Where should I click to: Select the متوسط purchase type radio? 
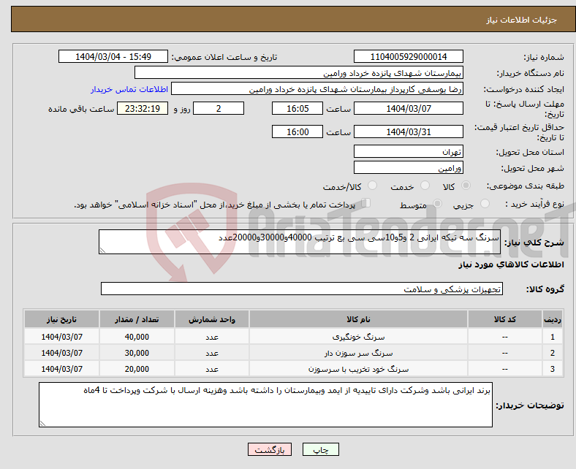[438, 204]
